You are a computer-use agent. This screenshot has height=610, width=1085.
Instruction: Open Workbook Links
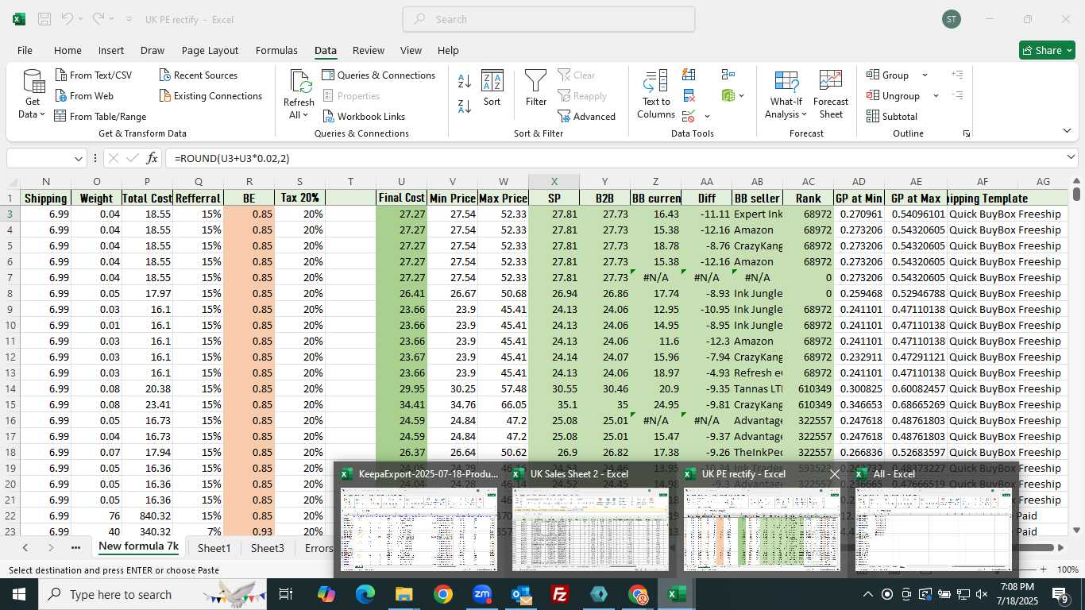pos(364,116)
